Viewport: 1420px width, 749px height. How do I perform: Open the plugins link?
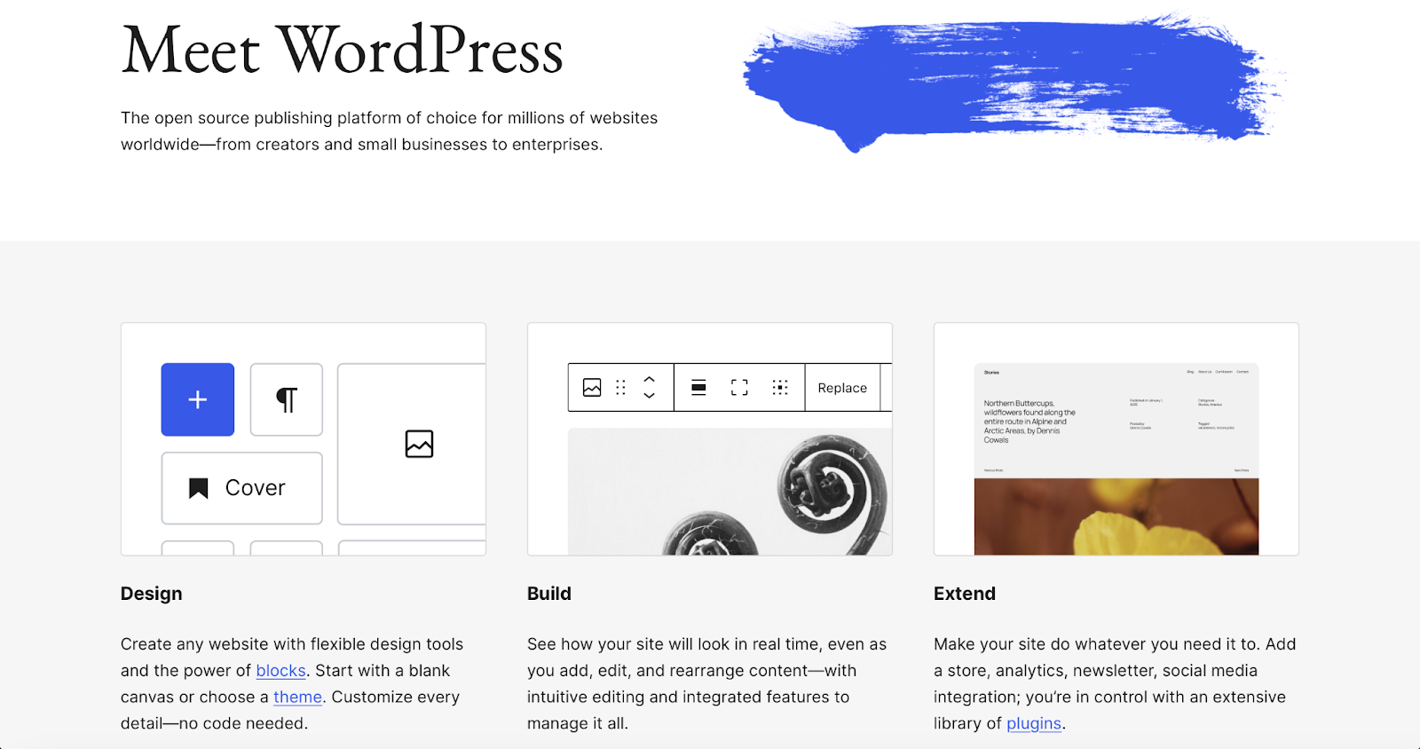[1034, 724]
